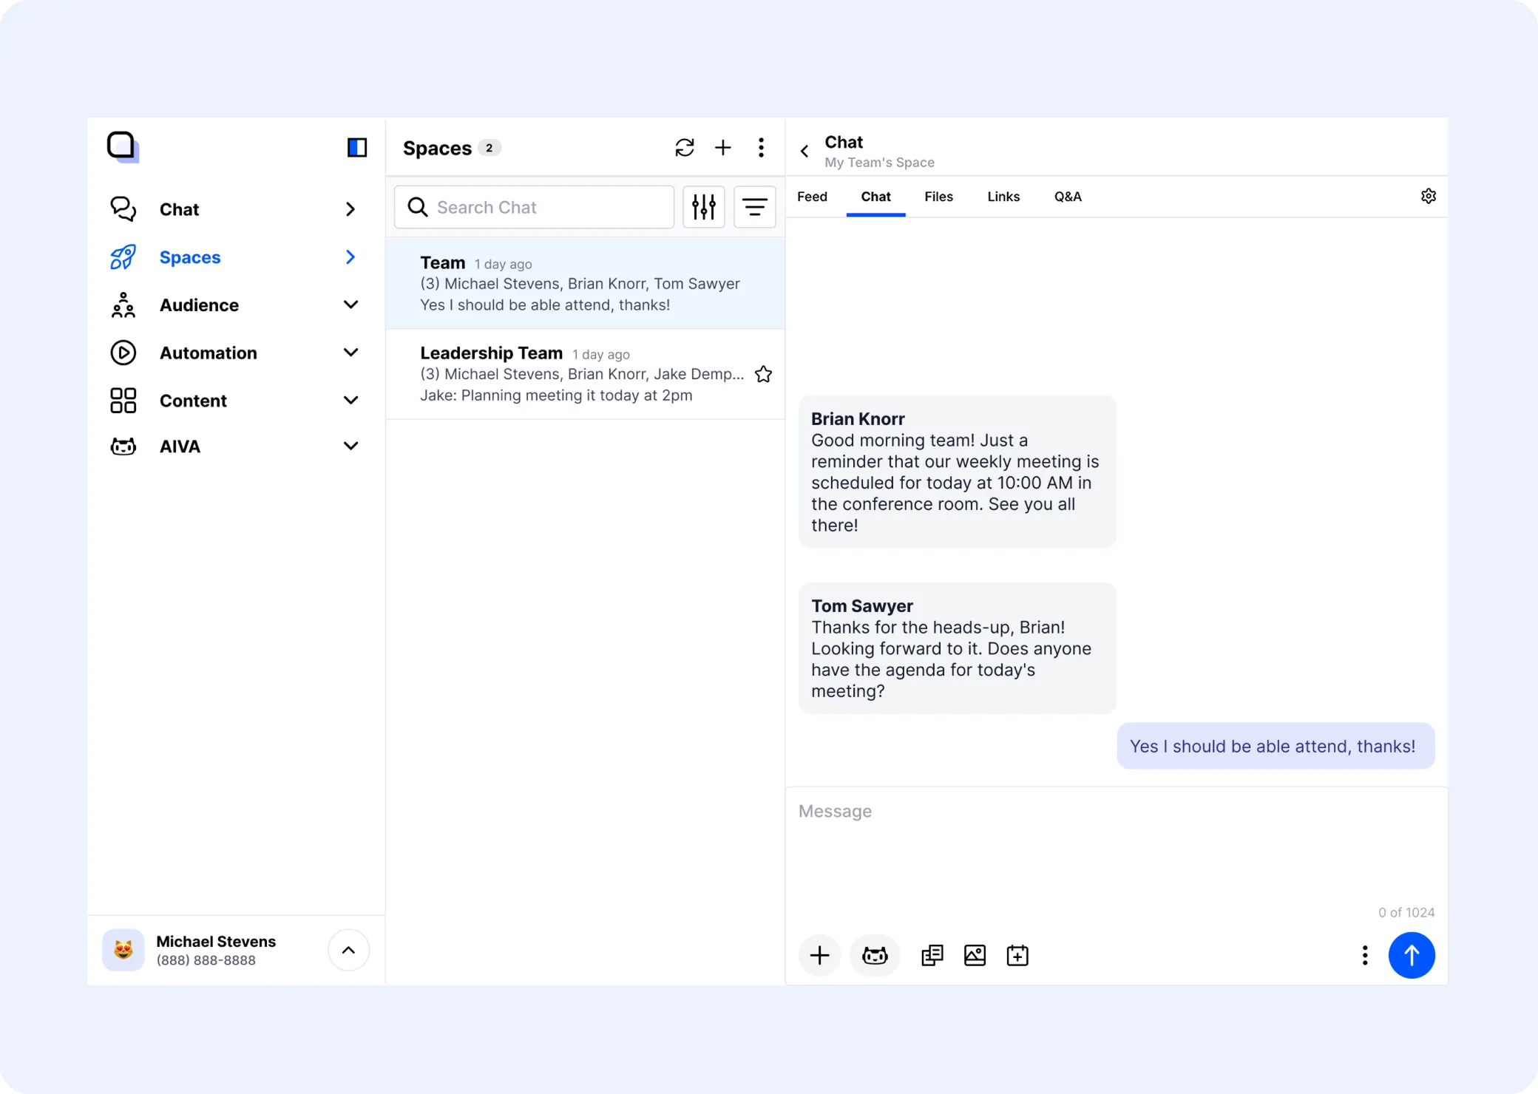Select the Chat tab
The width and height of the screenshot is (1538, 1094).
pyautogui.click(x=875, y=197)
